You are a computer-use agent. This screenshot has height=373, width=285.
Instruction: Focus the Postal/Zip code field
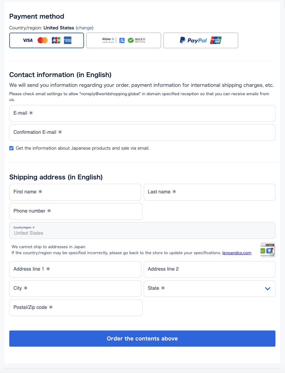point(76,308)
